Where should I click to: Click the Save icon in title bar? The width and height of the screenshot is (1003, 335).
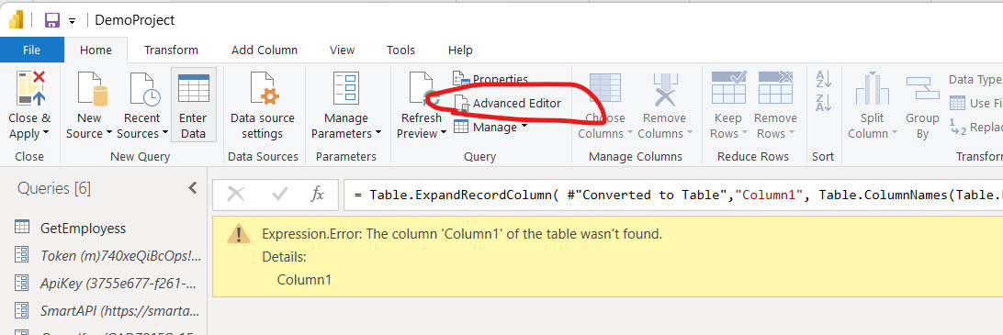coord(51,20)
